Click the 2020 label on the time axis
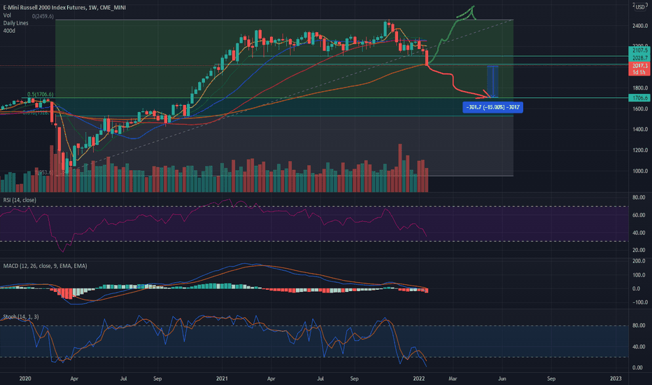Viewport: 652px width, 385px height. pos(25,379)
